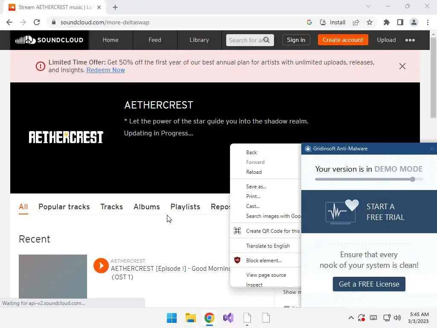The height and width of the screenshot is (328, 437).
Task: Open the Chrome profile avatar
Action: pyautogui.click(x=414, y=22)
